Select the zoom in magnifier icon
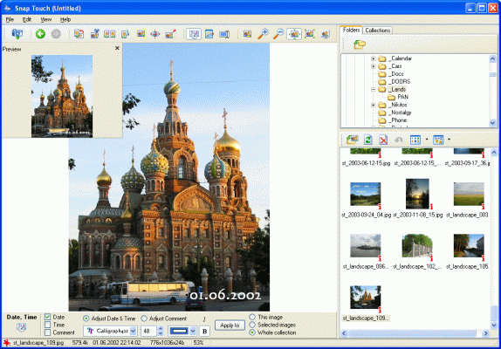The image size is (501, 349). pos(263,33)
